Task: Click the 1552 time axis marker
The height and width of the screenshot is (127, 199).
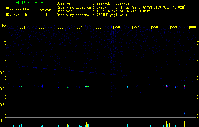Action: 40,27
